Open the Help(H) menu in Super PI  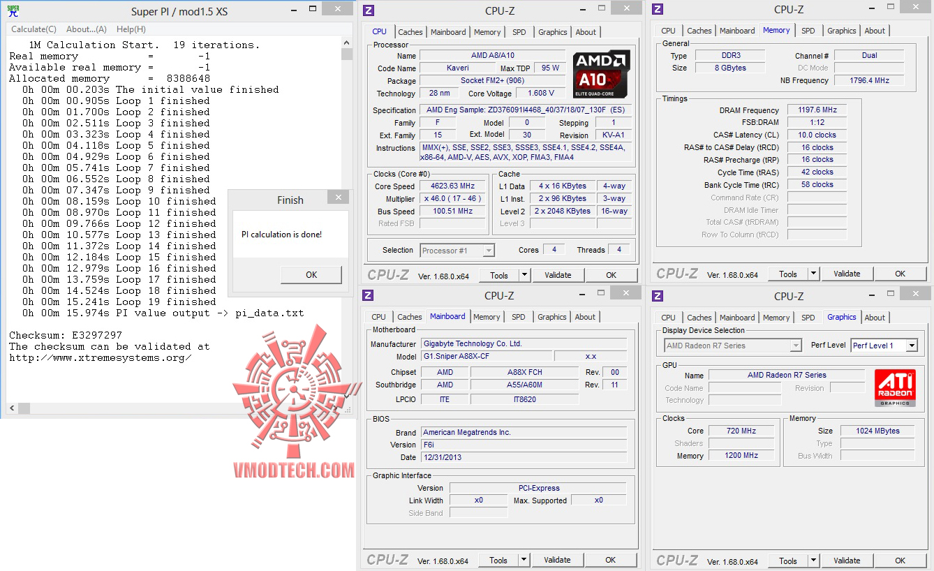[131, 29]
